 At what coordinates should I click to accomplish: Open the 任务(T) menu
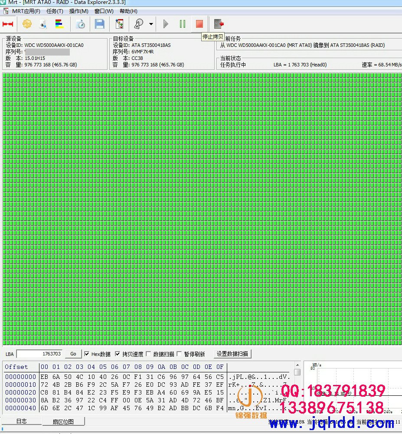pyautogui.click(x=55, y=11)
